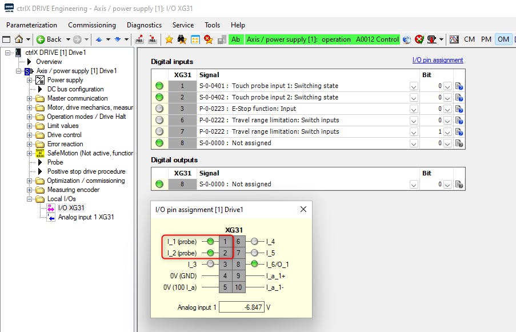Open the binoculars search tool
Viewport: 516px width, 332px height.
coord(182,39)
